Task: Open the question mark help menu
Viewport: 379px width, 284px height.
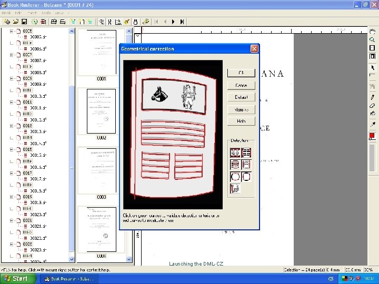Action: (68, 13)
